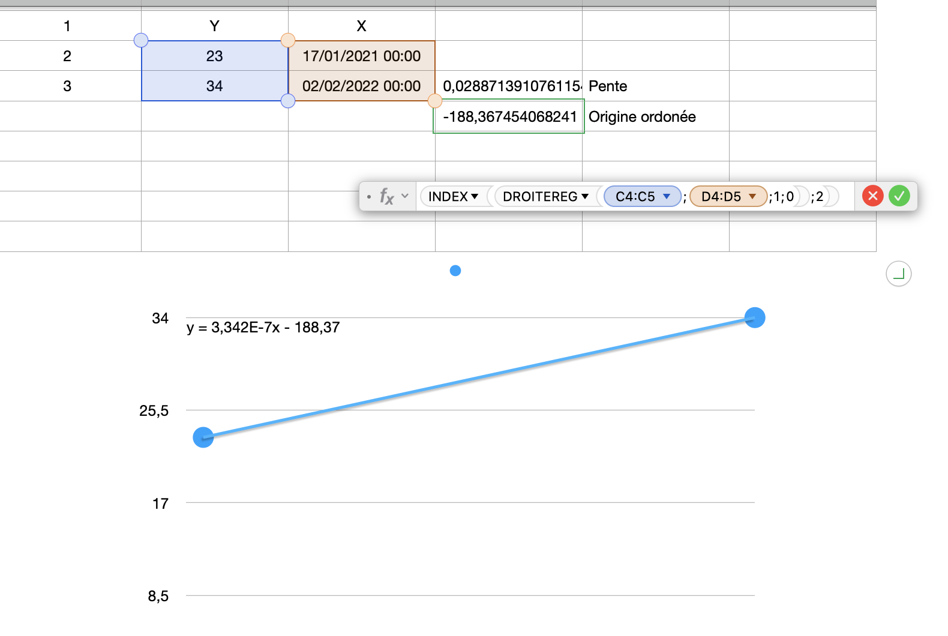This screenshot has width=948, height=636.
Task: Open the C4:C5 reference options arrow
Action: click(x=666, y=196)
